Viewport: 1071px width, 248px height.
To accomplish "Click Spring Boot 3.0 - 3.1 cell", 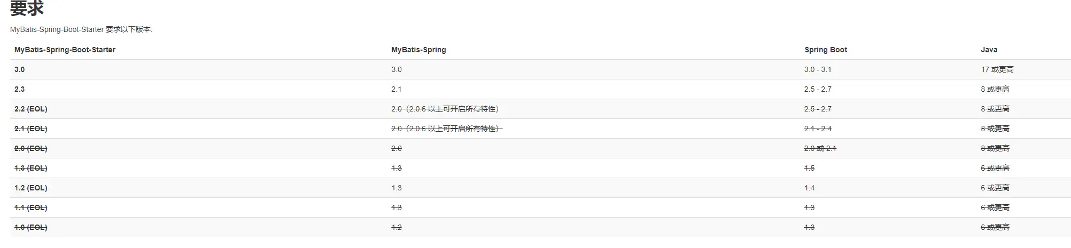I will click(818, 69).
